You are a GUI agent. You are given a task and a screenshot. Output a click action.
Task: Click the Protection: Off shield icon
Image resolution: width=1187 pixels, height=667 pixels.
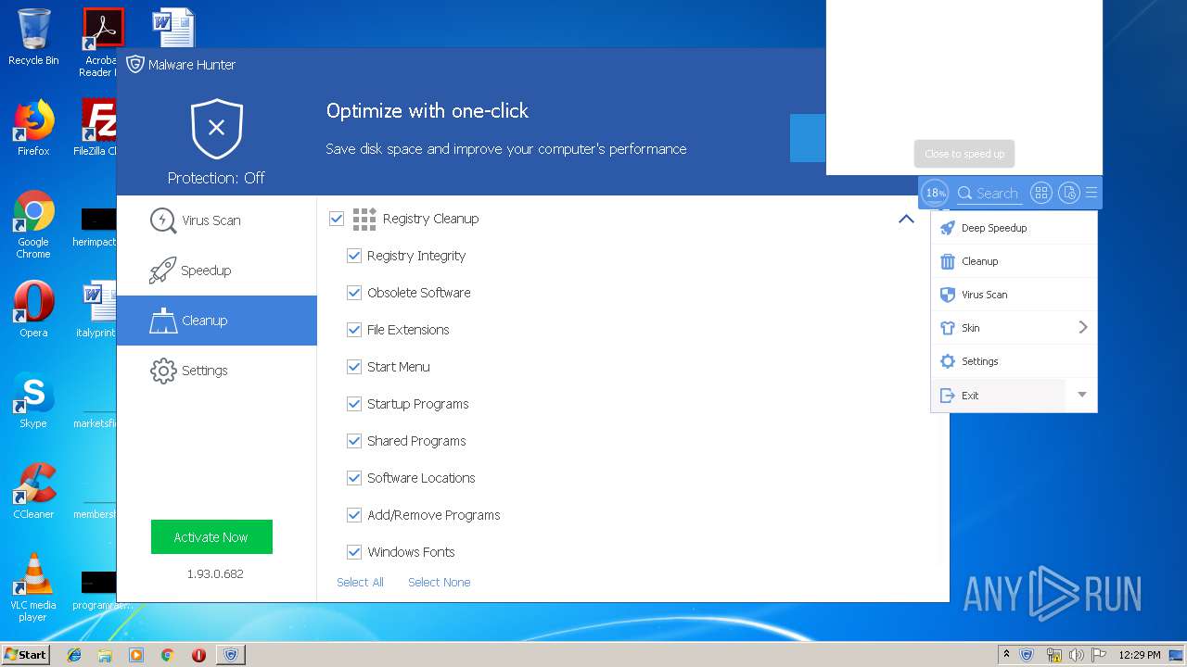tap(217, 130)
